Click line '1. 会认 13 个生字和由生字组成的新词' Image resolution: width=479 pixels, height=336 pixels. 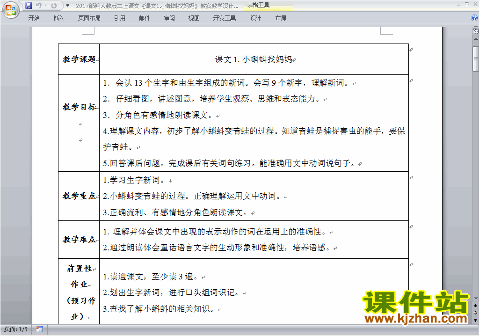[226, 83]
